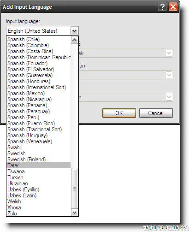This screenshot has width=189, height=232.
Task: Click the help question mark icon
Action: coord(162,7)
